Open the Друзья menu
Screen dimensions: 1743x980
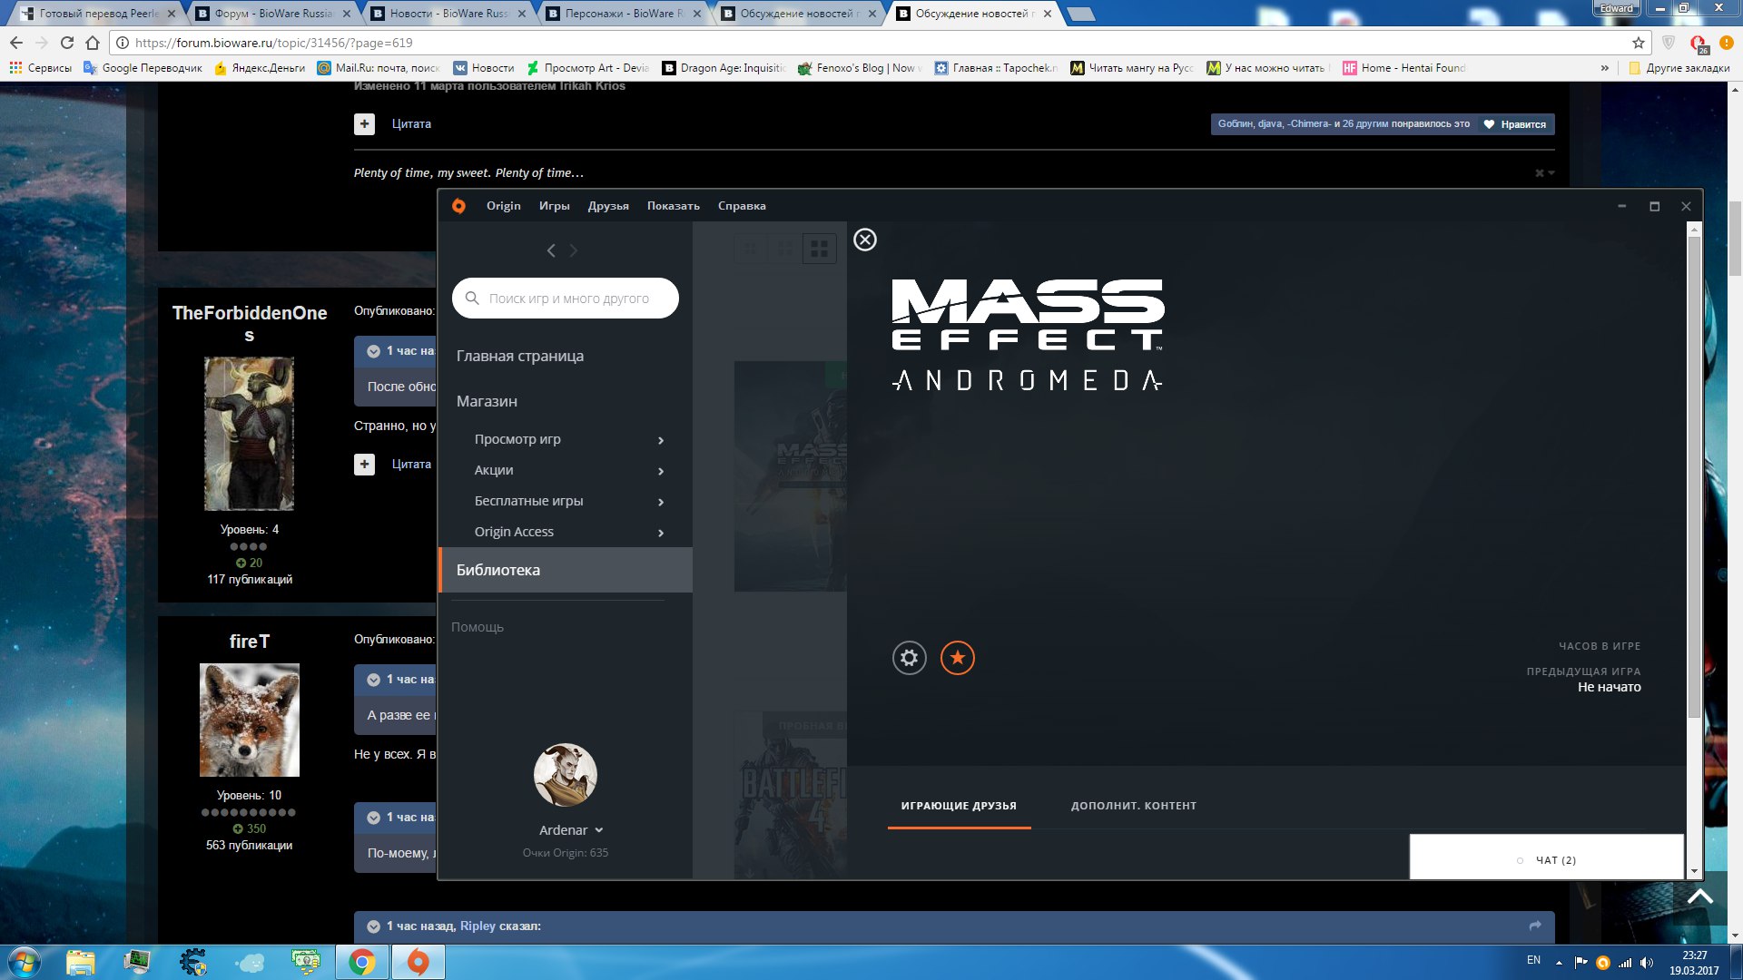(608, 206)
